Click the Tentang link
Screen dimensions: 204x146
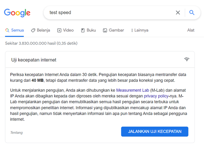(x=17, y=133)
